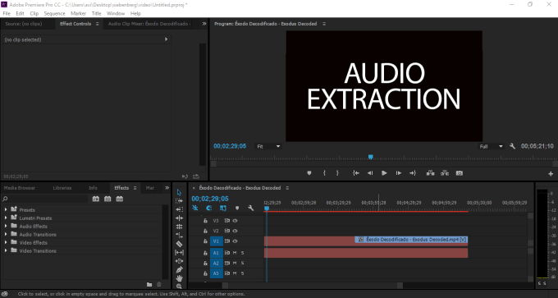Select the Slide tool
This screenshot has height=298, width=558.
[x=179, y=261]
